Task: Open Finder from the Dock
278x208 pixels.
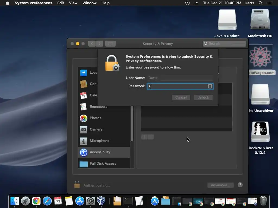Action: [x=15, y=201]
